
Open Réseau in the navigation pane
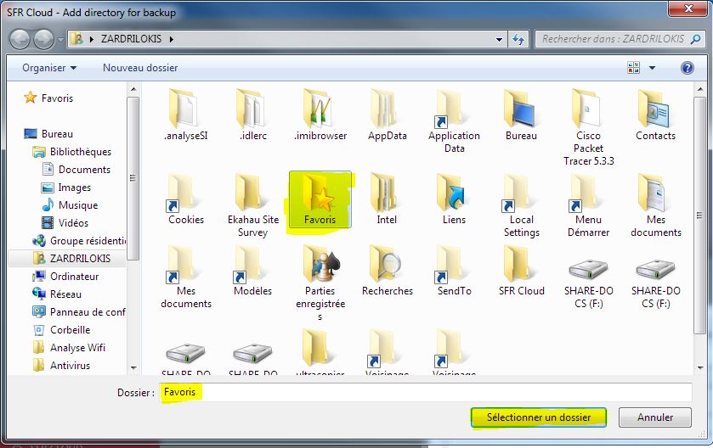(x=57, y=294)
